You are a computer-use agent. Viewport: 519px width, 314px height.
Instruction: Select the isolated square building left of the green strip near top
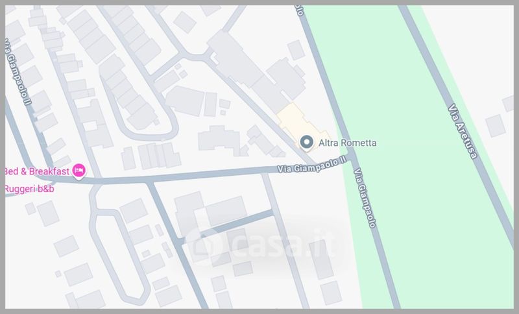pos(296,50)
